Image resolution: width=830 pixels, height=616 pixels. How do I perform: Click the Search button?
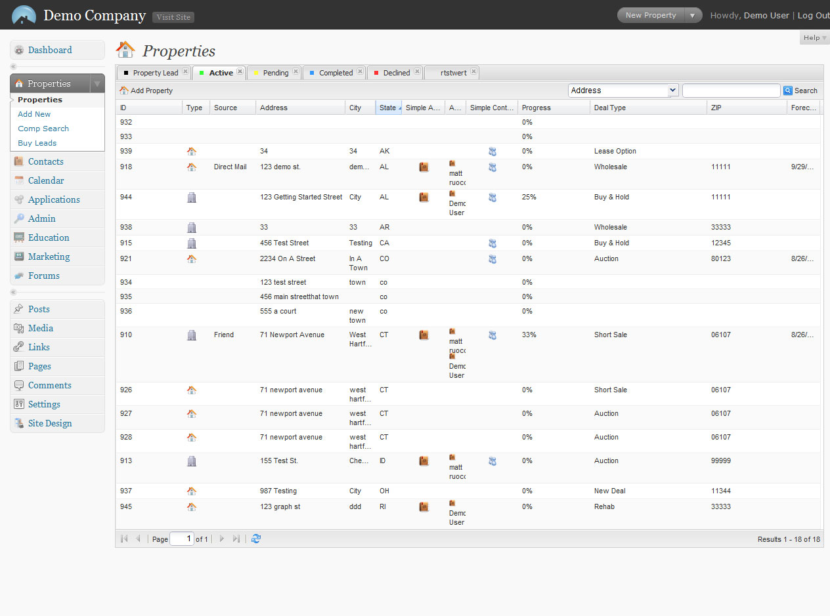(x=800, y=91)
